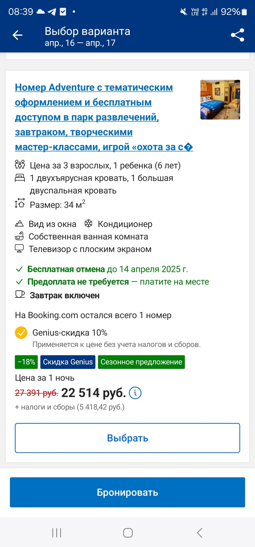The width and height of the screenshot is (255, 547).
Task: Tap the guests occupancy icon
Action: tap(20, 165)
